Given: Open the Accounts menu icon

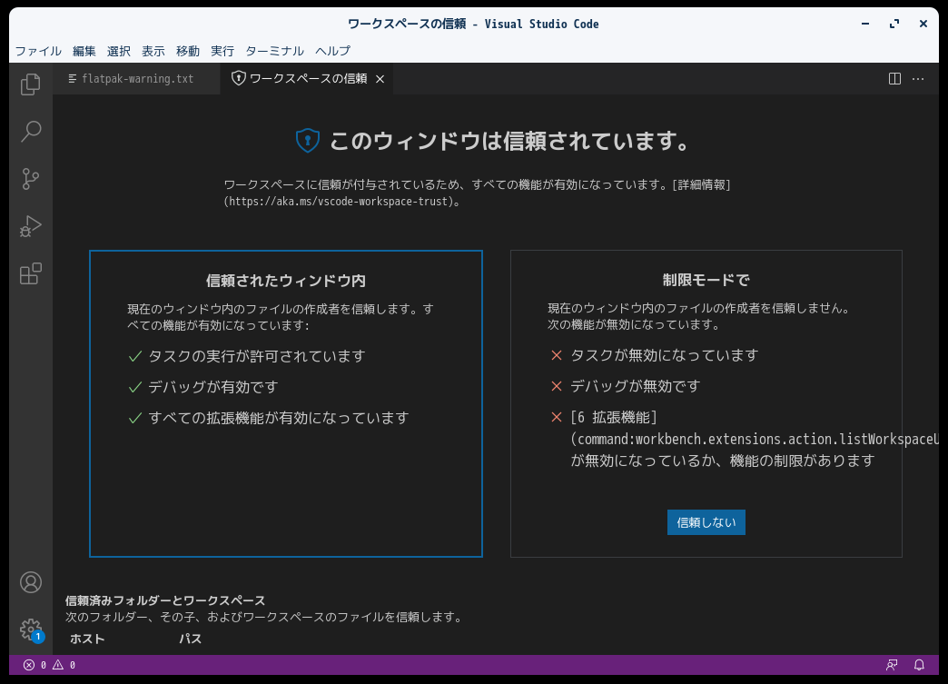Looking at the screenshot, I should (30, 582).
